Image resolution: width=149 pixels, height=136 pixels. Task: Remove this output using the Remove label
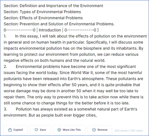pyautogui.click(x=102, y=130)
